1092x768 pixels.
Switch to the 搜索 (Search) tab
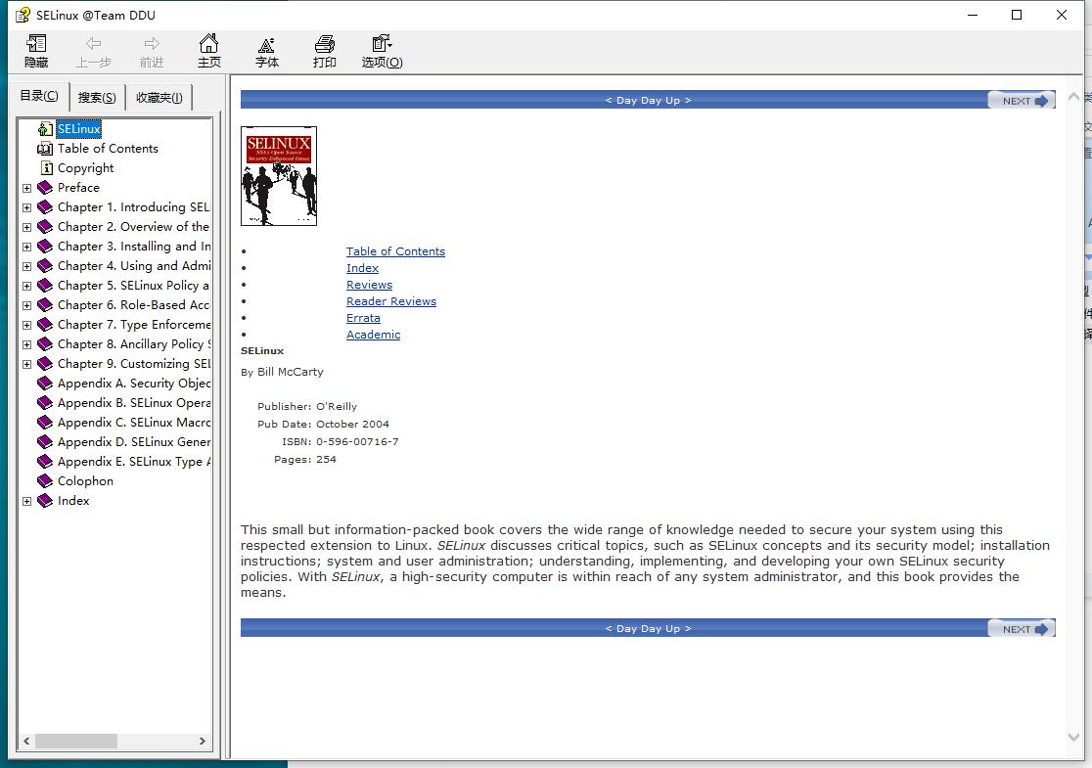click(x=96, y=96)
